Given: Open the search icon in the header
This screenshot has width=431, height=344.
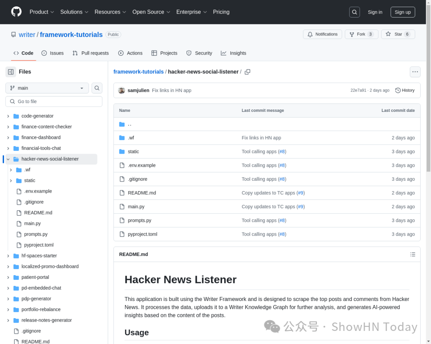Looking at the screenshot, I should [x=354, y=12].
